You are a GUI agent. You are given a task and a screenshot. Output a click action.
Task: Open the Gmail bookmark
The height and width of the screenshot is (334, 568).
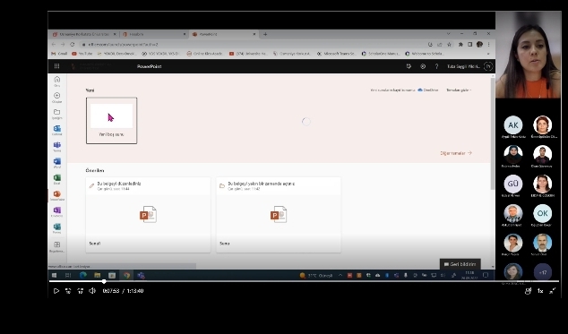59,54
